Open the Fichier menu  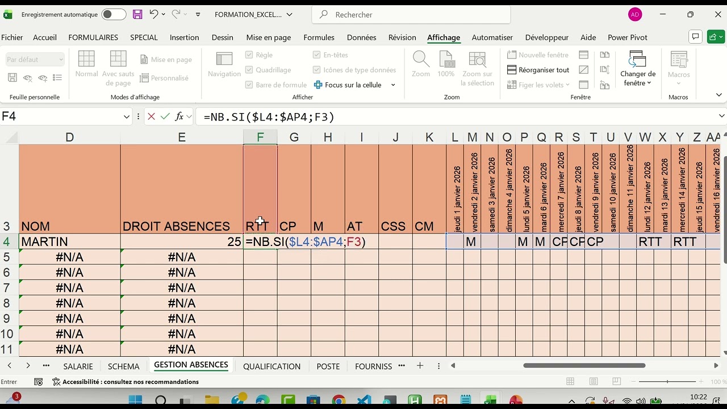pyautogui.click(x=12, y=37)
